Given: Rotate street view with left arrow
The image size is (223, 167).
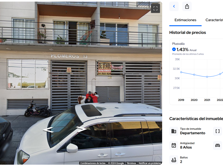Looking at the screenshot, I should pos(48,130).
